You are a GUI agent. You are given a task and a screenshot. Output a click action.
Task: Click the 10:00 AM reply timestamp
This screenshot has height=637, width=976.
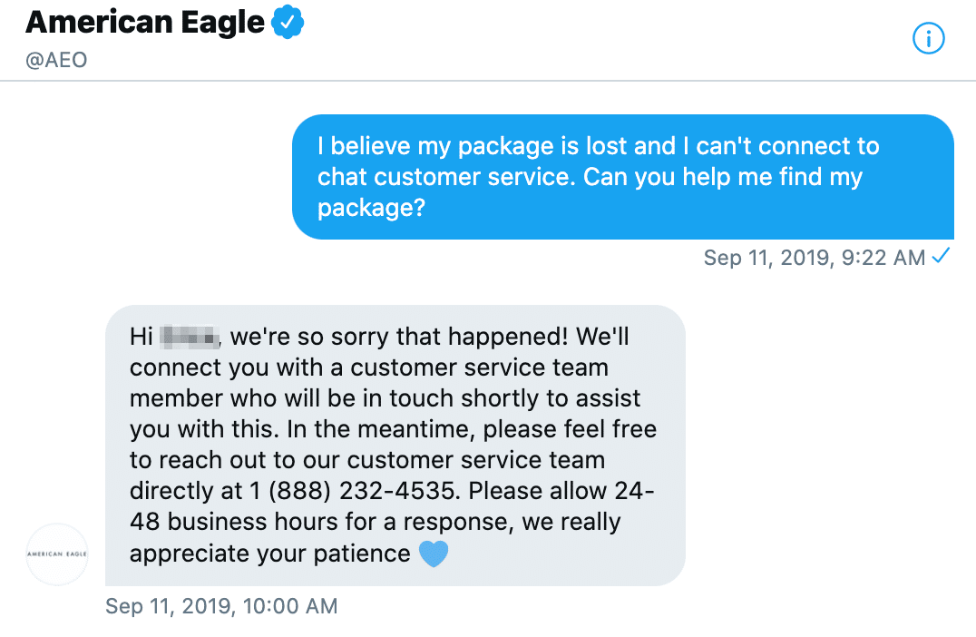221,605
